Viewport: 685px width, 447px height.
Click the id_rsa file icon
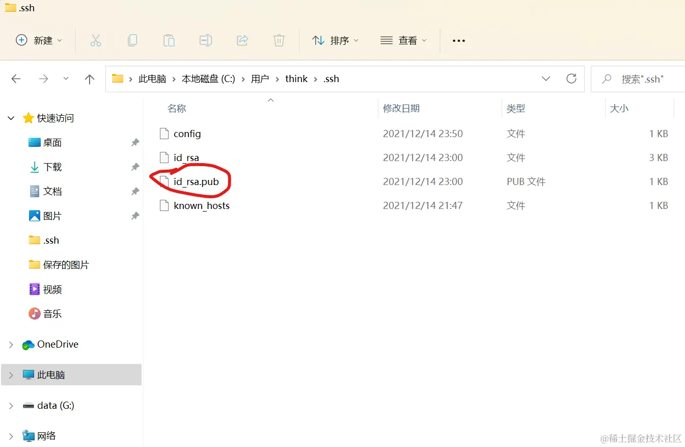tap(164, 157)
